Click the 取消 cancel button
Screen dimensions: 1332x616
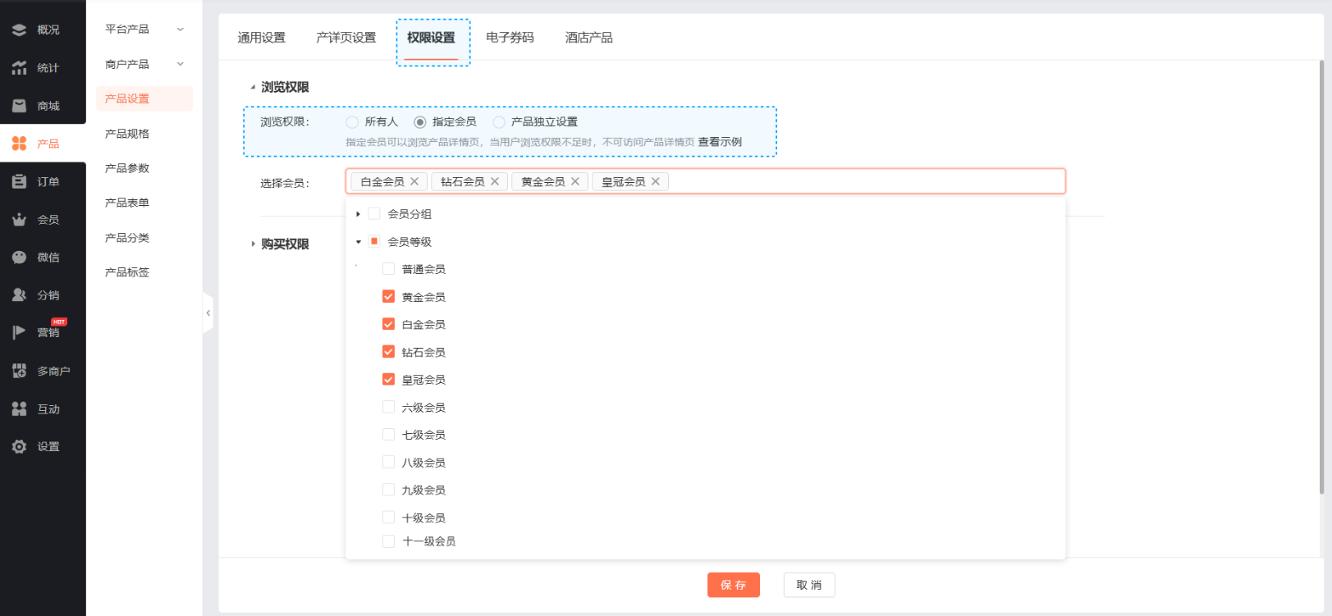click(x=809, y=585)
